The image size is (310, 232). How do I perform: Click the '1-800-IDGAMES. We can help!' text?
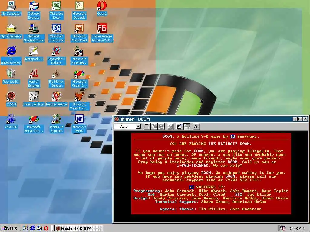point(209,166)
